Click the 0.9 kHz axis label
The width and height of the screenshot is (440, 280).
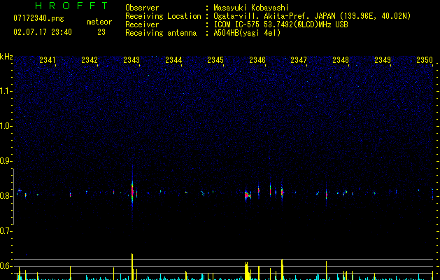pyautogui.click(x=6, y=161)
